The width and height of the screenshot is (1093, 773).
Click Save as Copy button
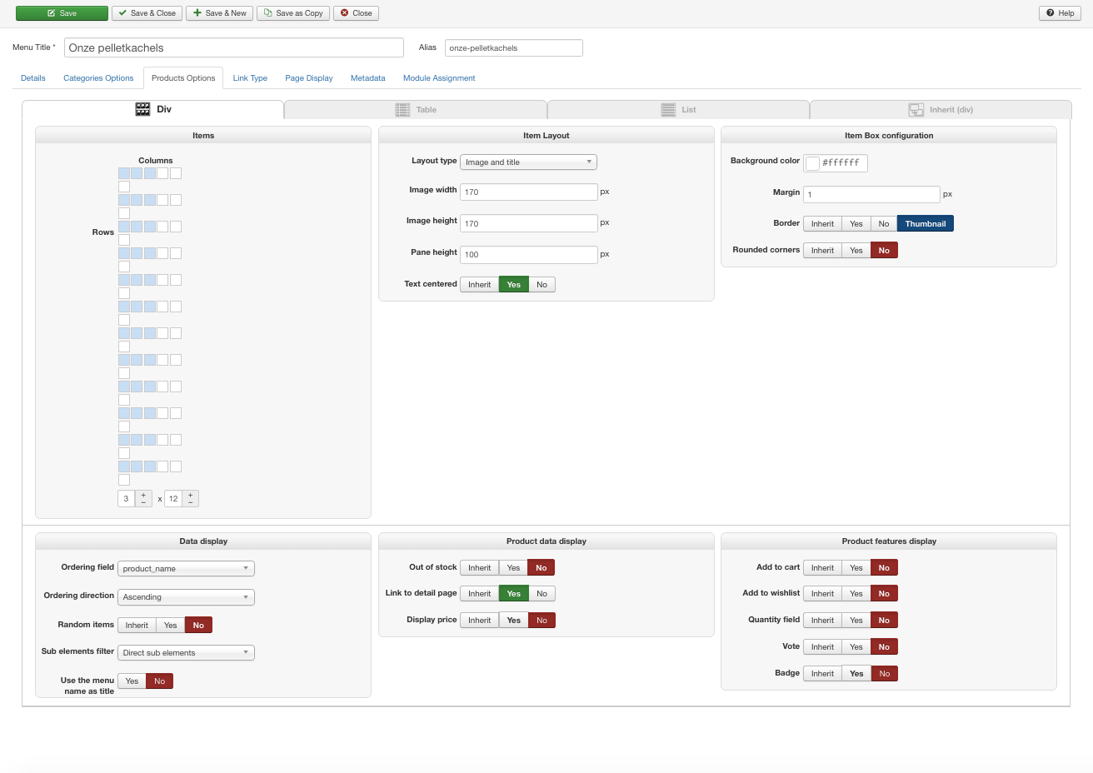pos(293,13)
